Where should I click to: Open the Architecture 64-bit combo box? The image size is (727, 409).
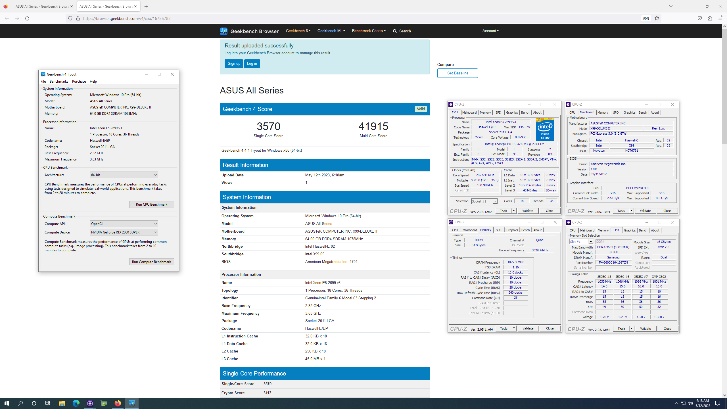click(124, 175)
